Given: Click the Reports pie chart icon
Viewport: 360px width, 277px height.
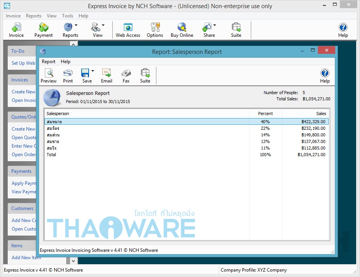Looking at the screenshot, I should tap(68, 27).
